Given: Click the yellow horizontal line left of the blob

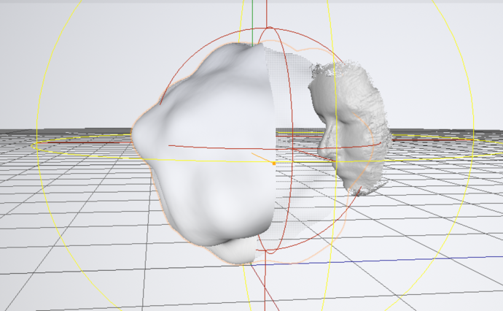Looking at the screenshot, I should [87, 155].
